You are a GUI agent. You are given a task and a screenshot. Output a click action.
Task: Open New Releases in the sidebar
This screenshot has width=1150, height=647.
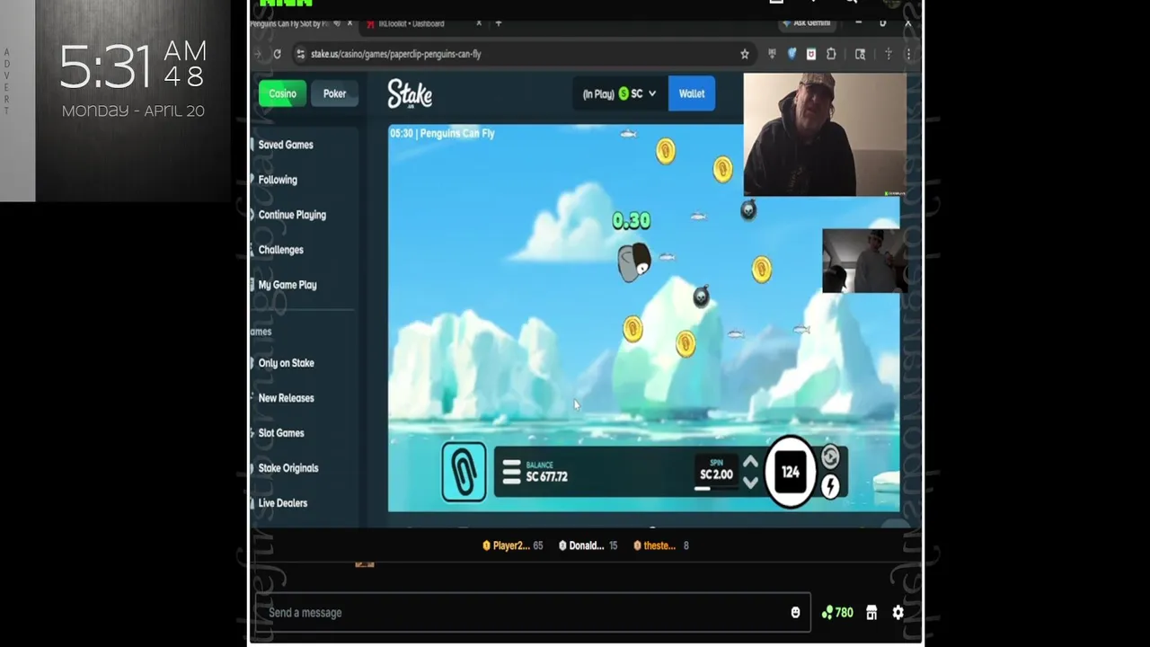click(x=286, y=398)
